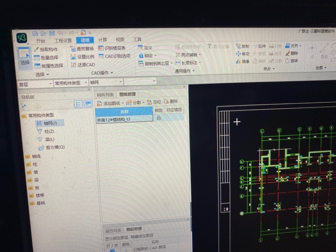Screen dimensions: 336x252
Task: Open 批量选择 batch select
Action: click(46, 58)
